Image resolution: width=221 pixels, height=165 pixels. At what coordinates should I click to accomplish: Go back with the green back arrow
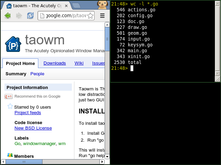[x=8, y=15]
